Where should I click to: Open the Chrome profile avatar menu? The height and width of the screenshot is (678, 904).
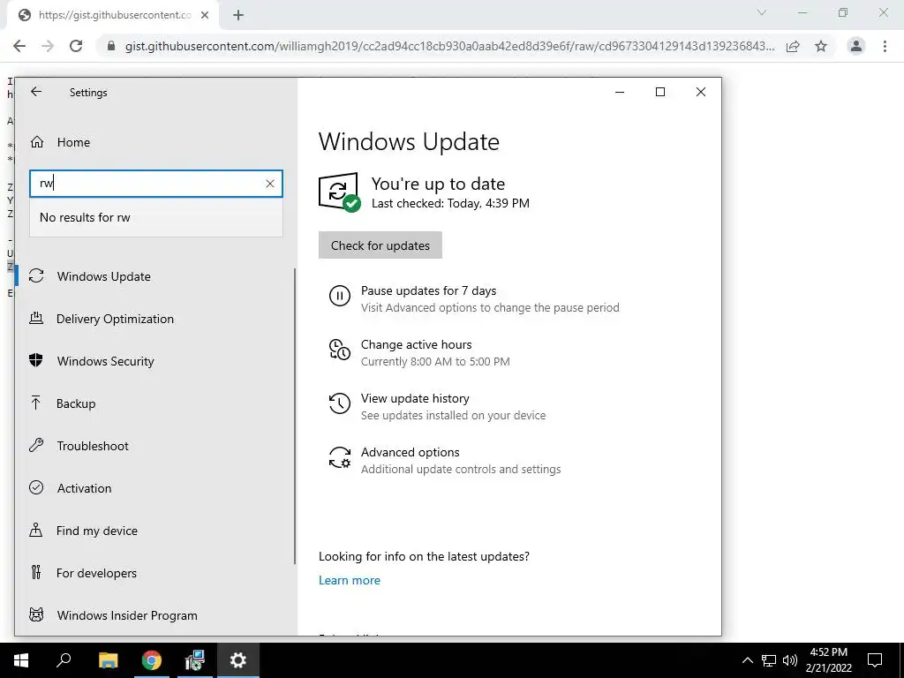tap(856, 46)
